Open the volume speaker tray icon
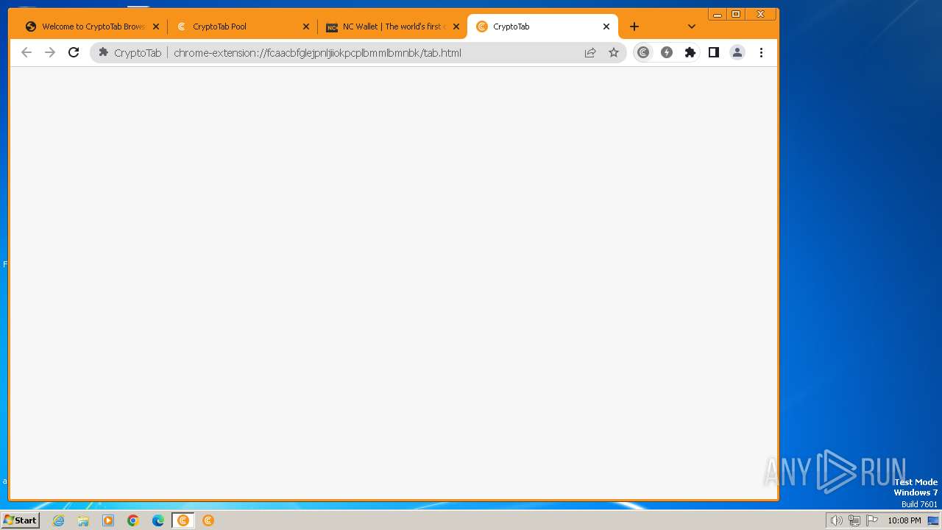942x530 pixels. coord(837,520)
